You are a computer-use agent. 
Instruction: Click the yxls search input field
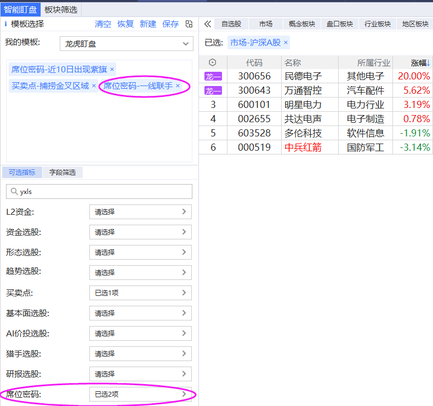pyautogui.click(x=99, y=191)
